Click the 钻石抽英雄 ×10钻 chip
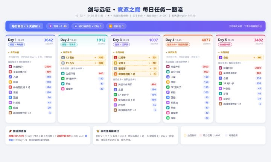 88,26
